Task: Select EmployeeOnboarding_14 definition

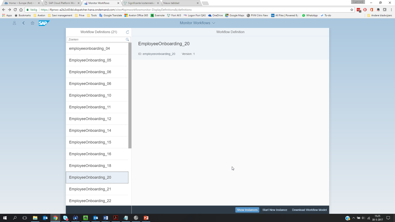Action: pyautogui.click(x=97, y=131)
